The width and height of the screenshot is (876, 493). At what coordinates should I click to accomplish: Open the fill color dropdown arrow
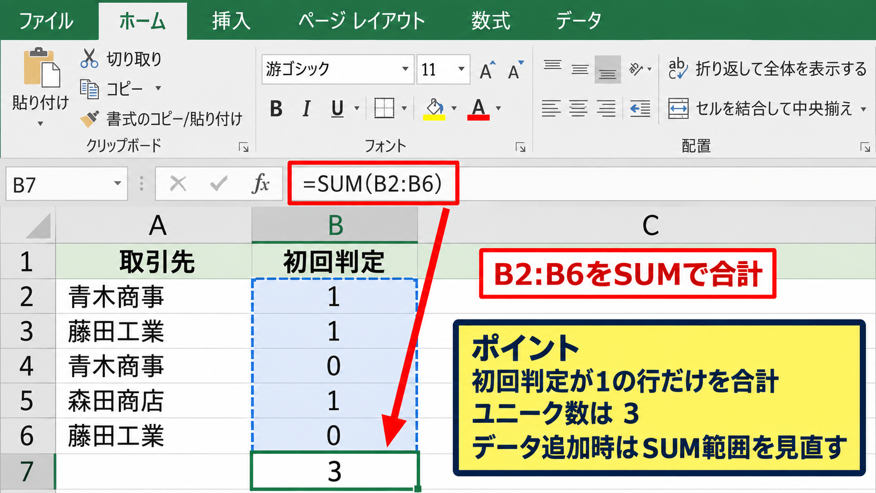454,108
